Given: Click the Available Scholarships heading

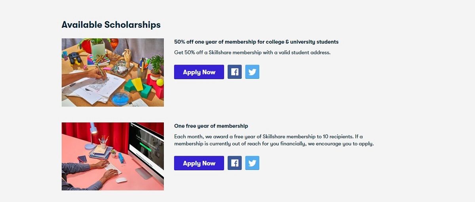Looking at the screenshot, I should [x=111, y=25].
